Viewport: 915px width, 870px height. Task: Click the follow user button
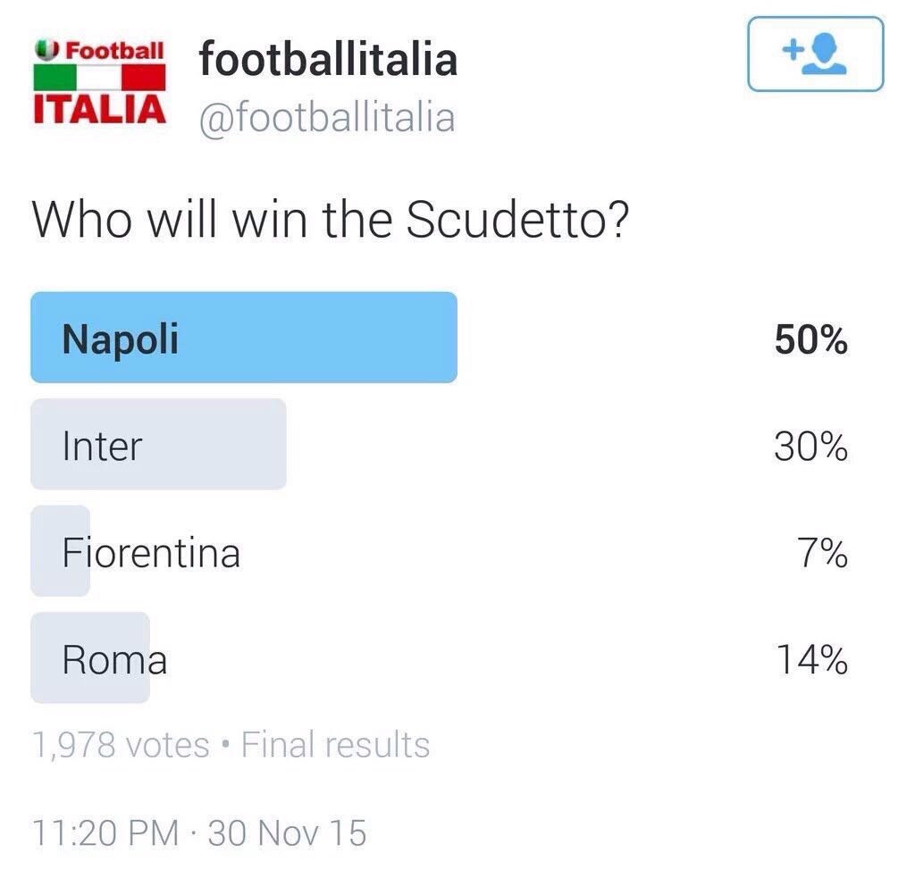coord(815,54)
